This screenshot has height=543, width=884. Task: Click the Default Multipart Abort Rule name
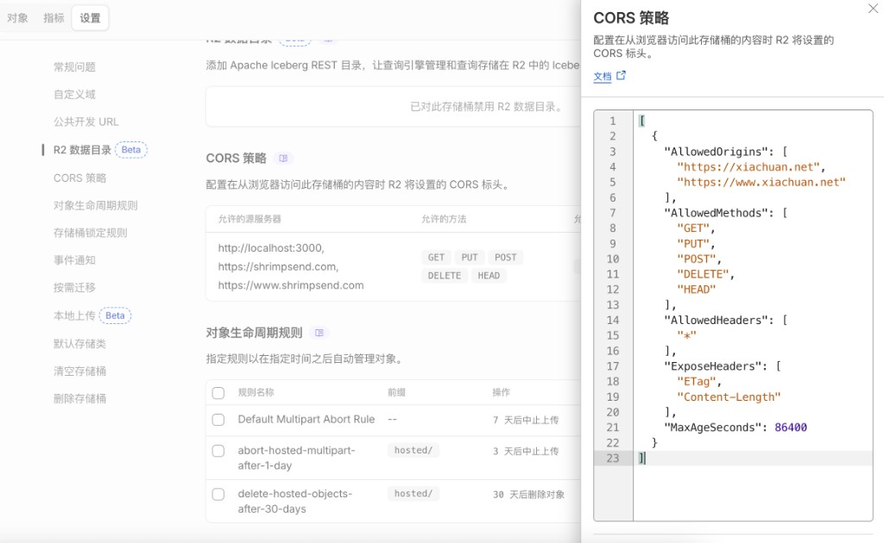[306, 419]
